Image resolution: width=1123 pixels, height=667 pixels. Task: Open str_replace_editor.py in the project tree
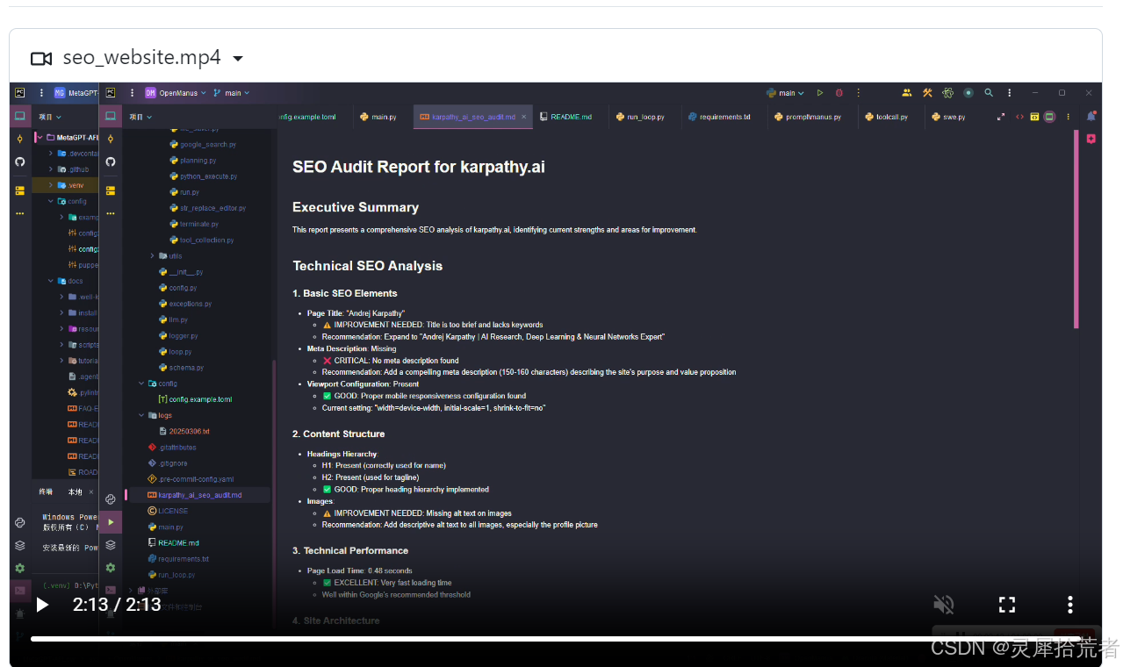click(207, 209)
